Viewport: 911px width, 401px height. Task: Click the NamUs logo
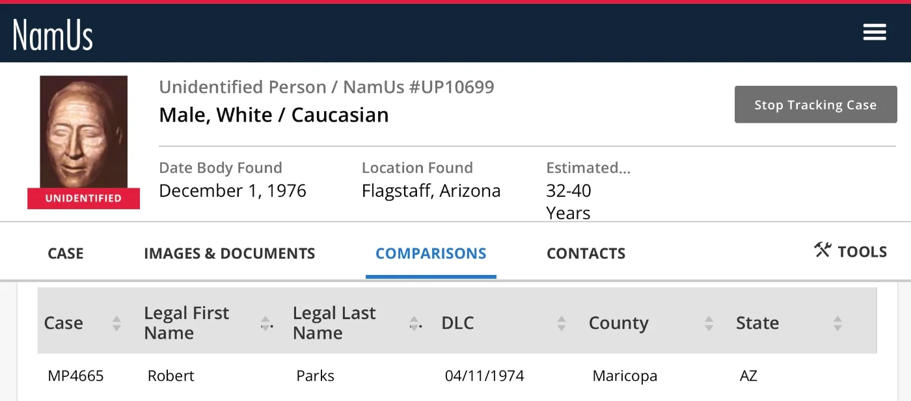click(53, 34)
